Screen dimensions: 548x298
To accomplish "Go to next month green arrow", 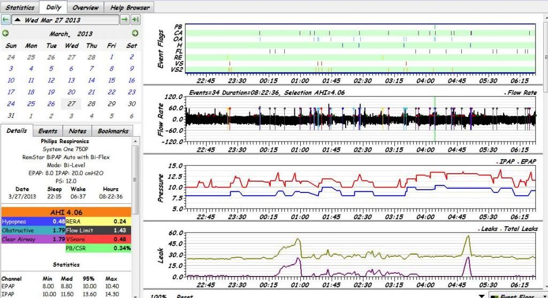I will 135,33.
